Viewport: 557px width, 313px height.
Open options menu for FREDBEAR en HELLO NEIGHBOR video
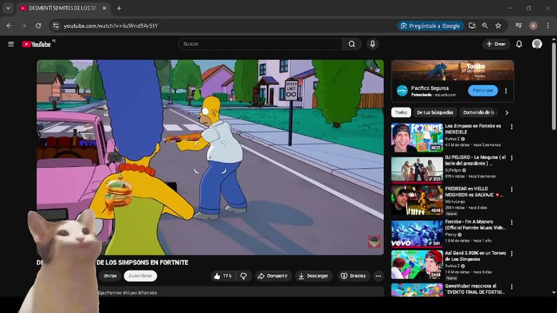click(x=512, y=190)
